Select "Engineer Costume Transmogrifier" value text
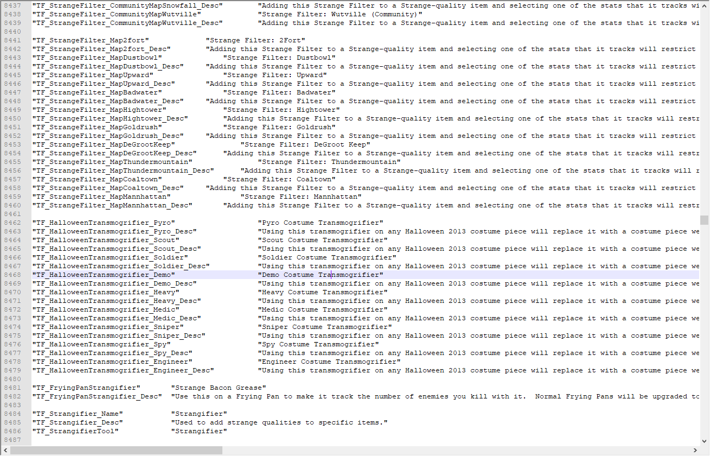 point(329,362)
